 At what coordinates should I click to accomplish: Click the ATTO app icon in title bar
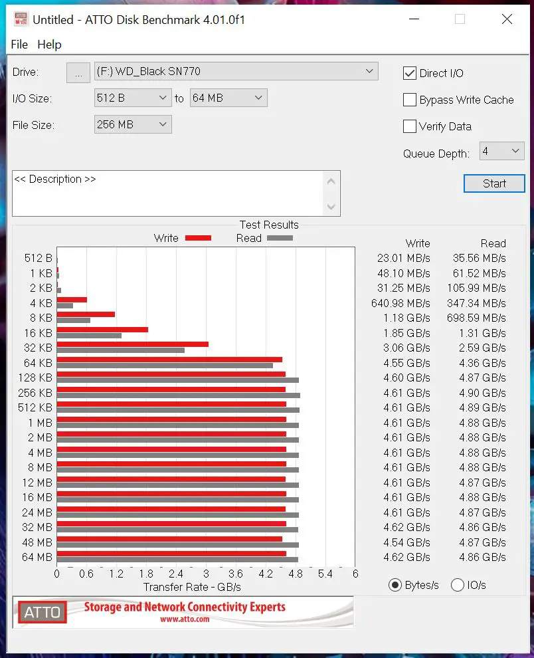point(21,19)
